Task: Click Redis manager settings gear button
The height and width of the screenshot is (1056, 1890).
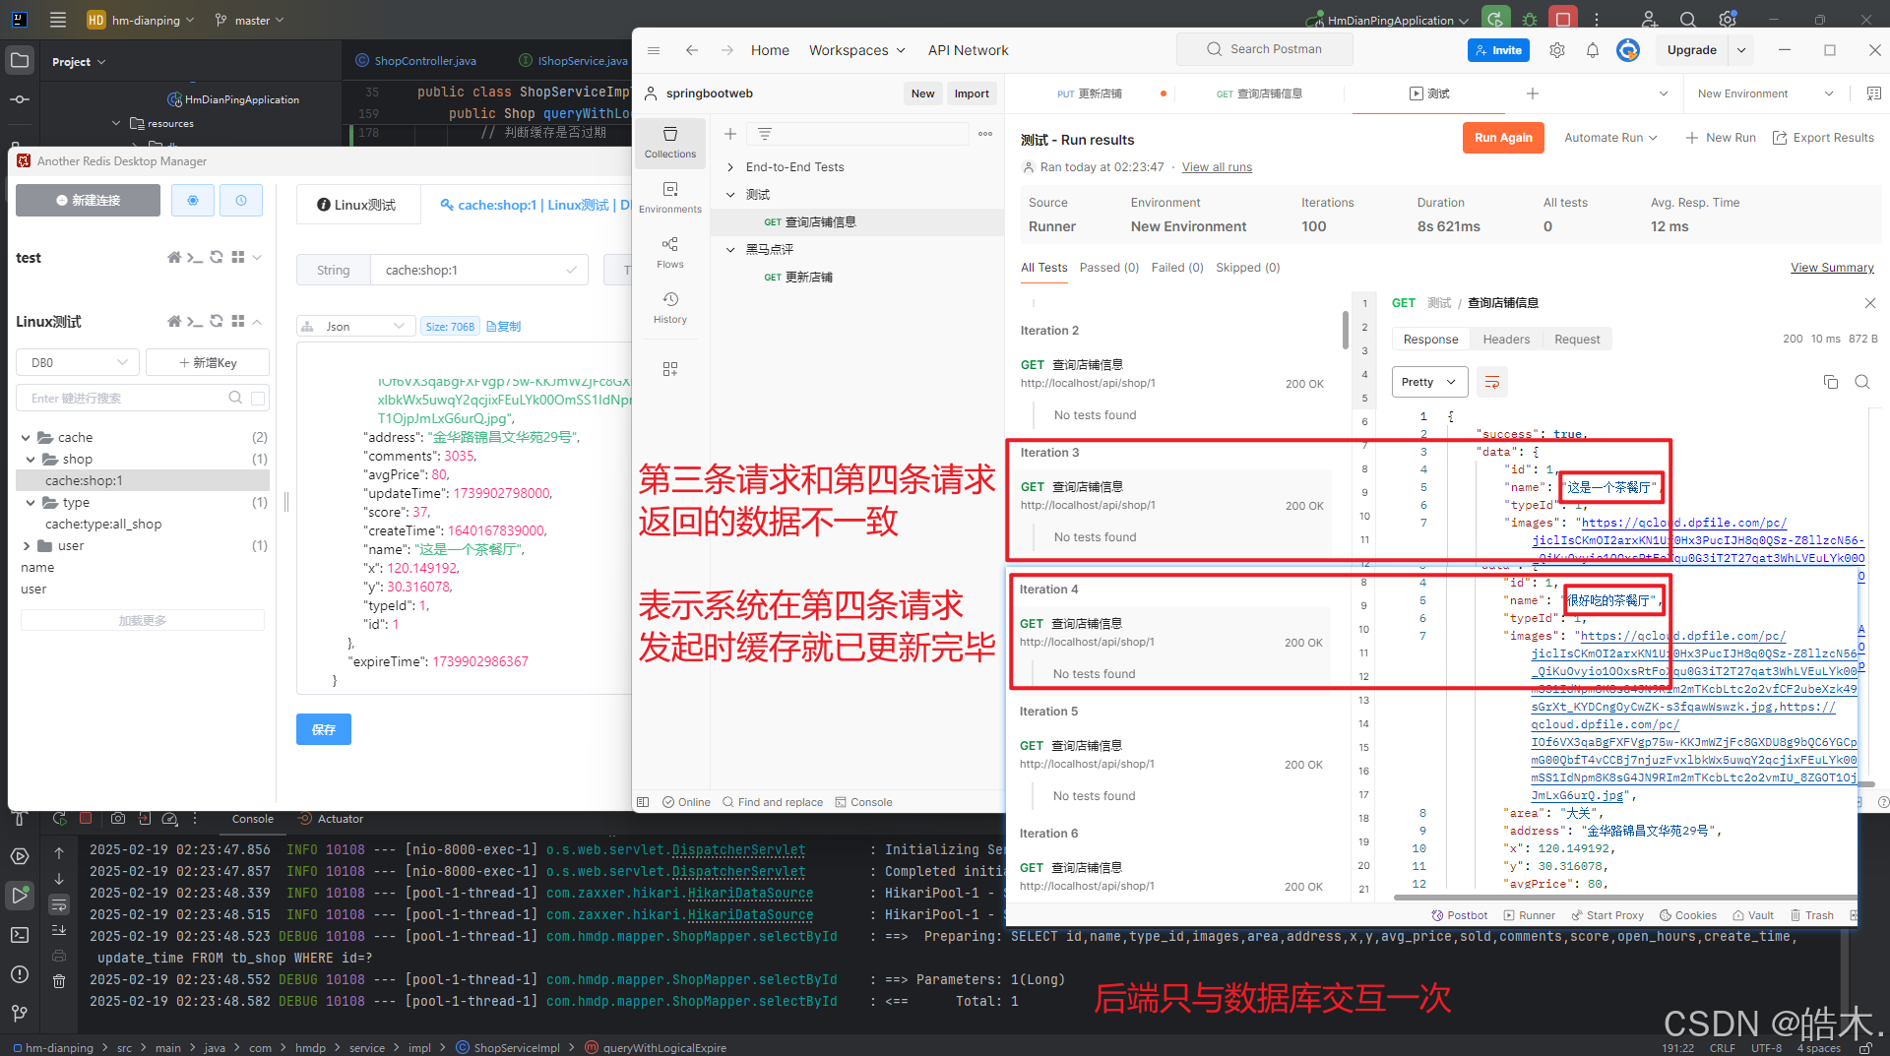Action: (193, 200)
